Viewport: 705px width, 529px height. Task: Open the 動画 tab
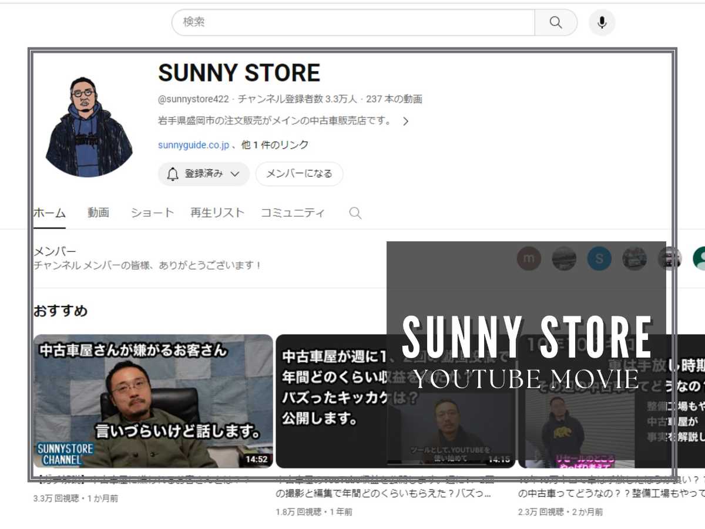[98, 213]
